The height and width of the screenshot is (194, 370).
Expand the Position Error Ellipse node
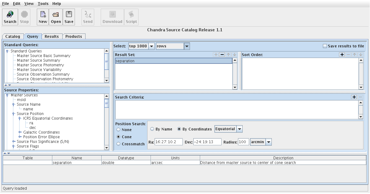20,137
